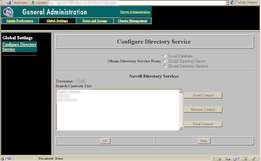Click the Float Context button
Image resolution: width=261 pixels, height=161 pixels.
pos(203,124)
